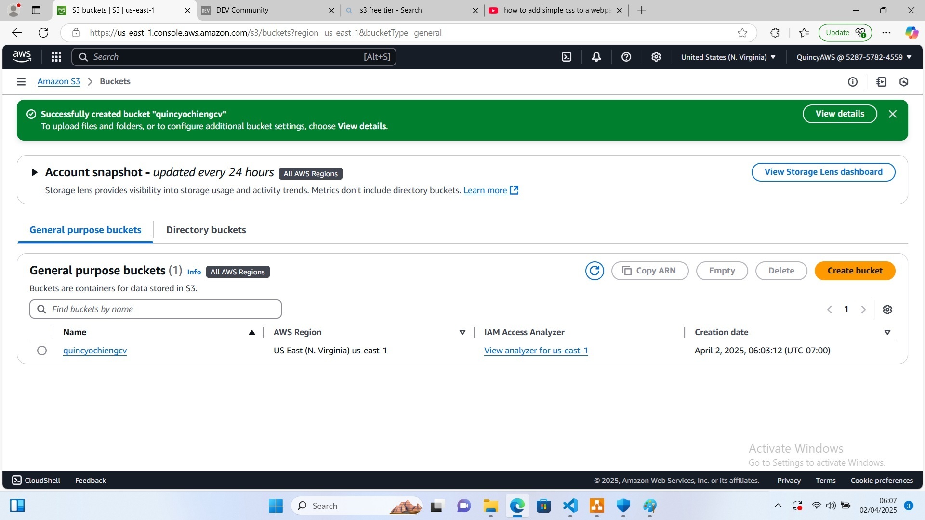925x520 pixels.
Task: Switch to the how to add simple css tab
Action: pyautogui.click(x=556, y=10)
